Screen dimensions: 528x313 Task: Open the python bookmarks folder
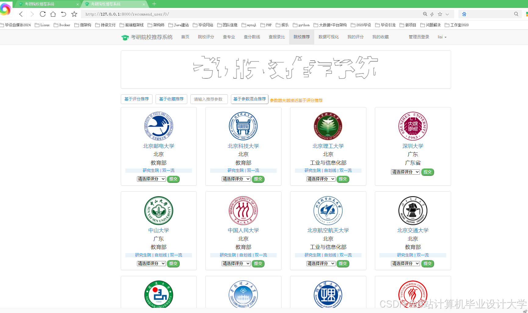(301, 25)
